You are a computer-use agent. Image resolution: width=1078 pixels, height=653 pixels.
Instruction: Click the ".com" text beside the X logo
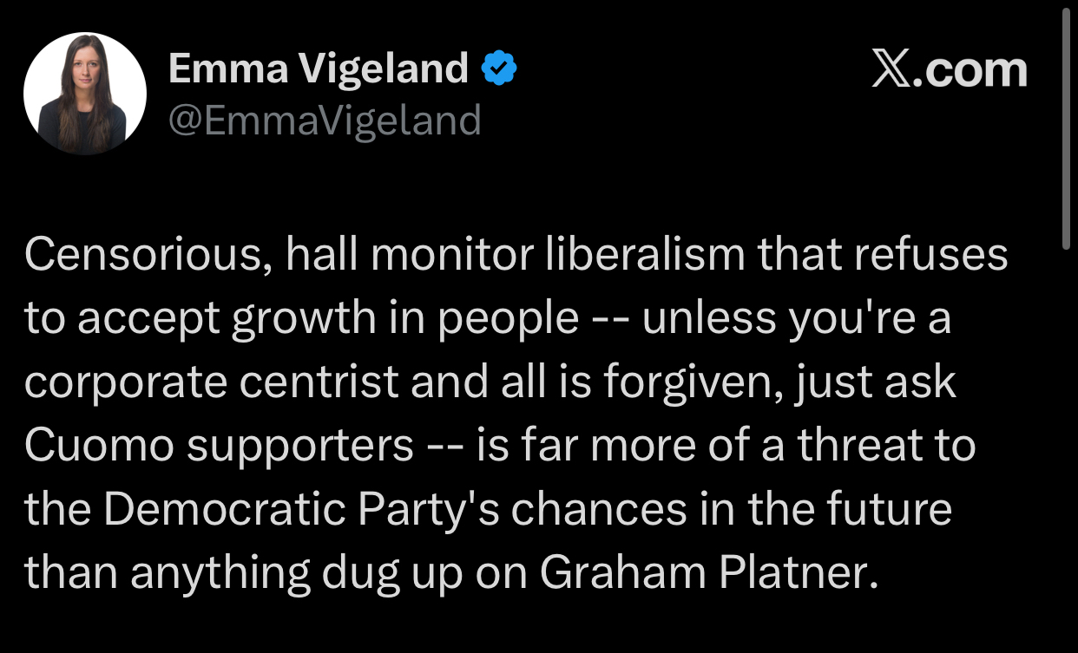pos(975,69)
